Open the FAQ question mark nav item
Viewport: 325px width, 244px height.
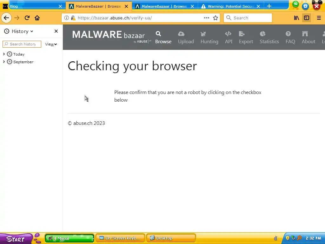click(x=290, y=37)
